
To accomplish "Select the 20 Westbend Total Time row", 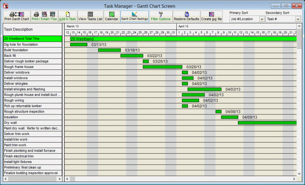I will 33,39.
